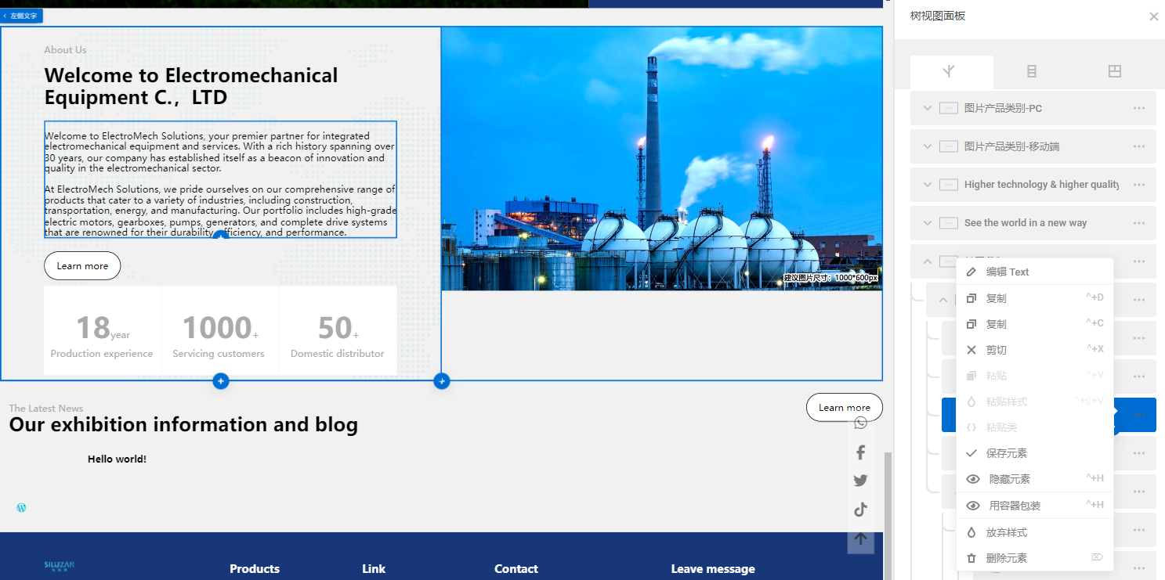
Task: Click the Facebook social icon
Action: tap(860, 452)
